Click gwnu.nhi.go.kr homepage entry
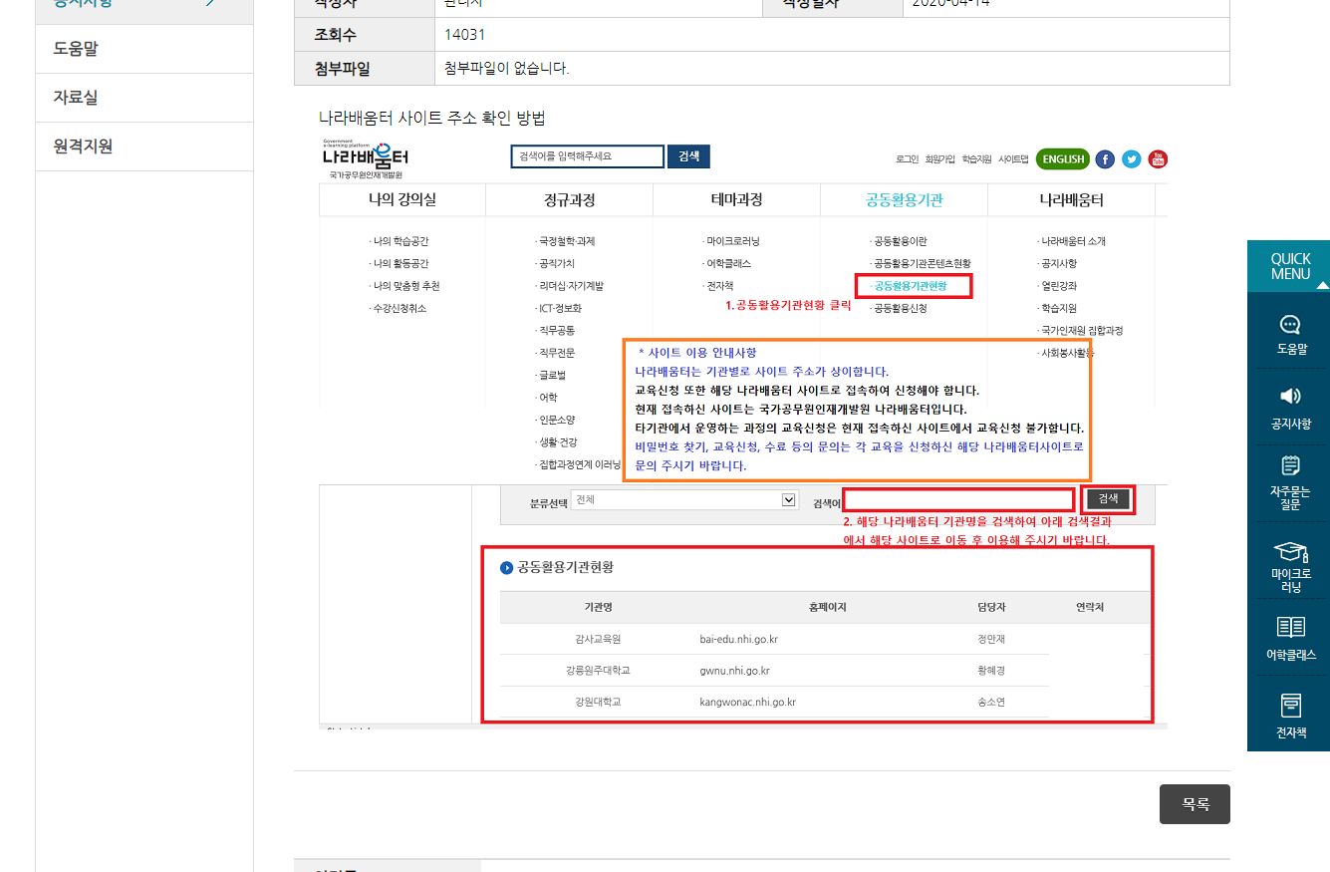 [735, 671]
